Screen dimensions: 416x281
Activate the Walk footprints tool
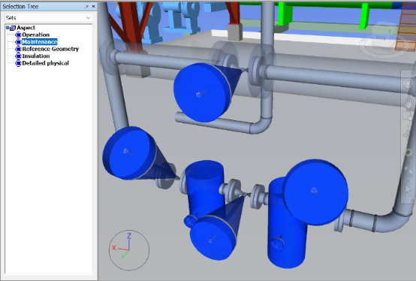coord(408,171)
